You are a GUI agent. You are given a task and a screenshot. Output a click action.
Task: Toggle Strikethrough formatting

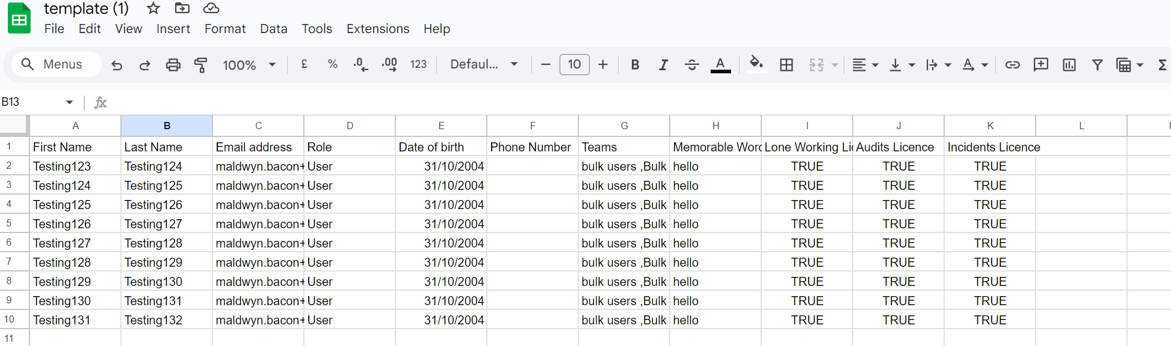pos(691,65)
